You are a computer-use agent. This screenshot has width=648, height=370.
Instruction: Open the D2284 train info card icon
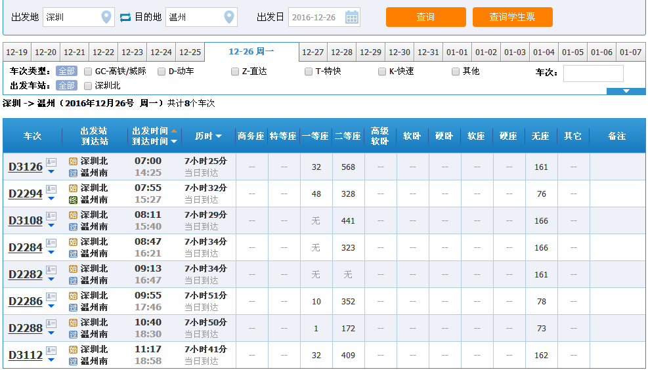(x=51, y=242)
